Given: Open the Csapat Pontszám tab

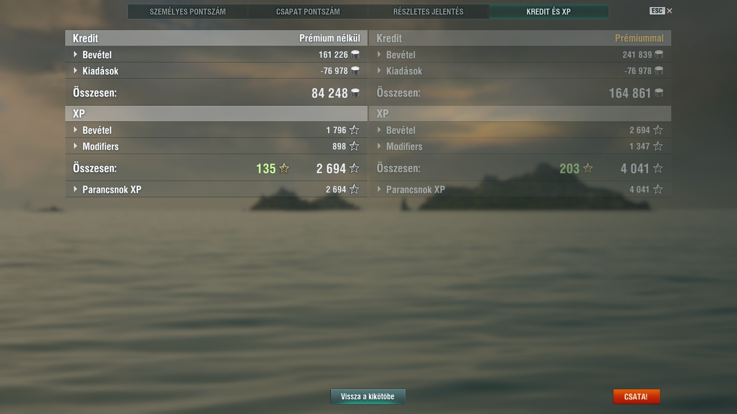Looking at the screenshot, I should point(308,11).
